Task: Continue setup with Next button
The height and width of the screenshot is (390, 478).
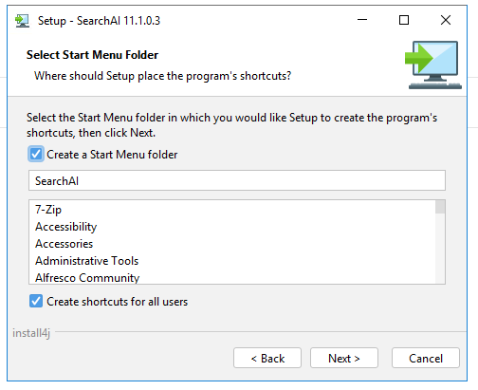Action: pyautogui.click(x=344, y=358)
